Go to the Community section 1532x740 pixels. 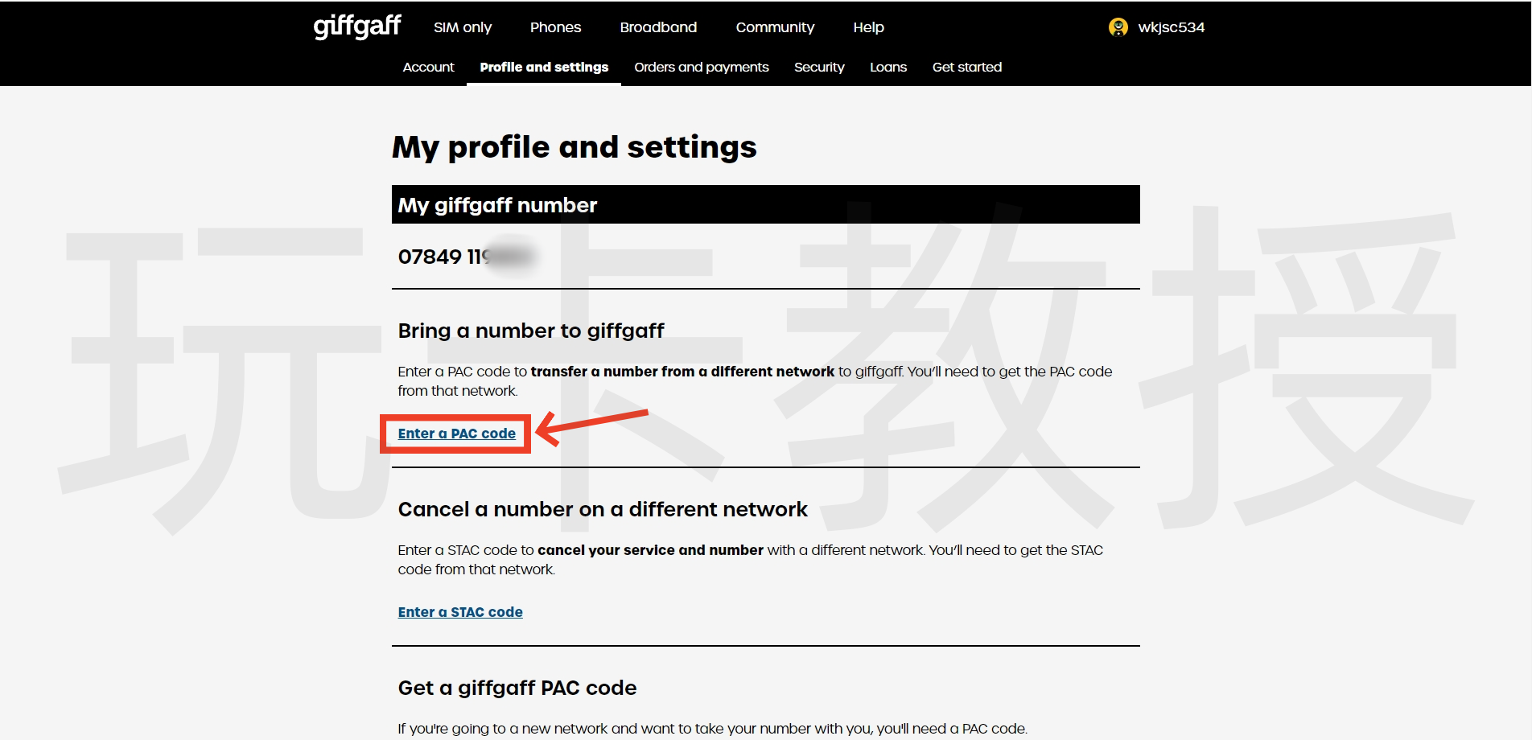click(x=775, y=27)
